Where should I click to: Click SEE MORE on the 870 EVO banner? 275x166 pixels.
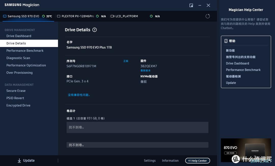[230, 153]
